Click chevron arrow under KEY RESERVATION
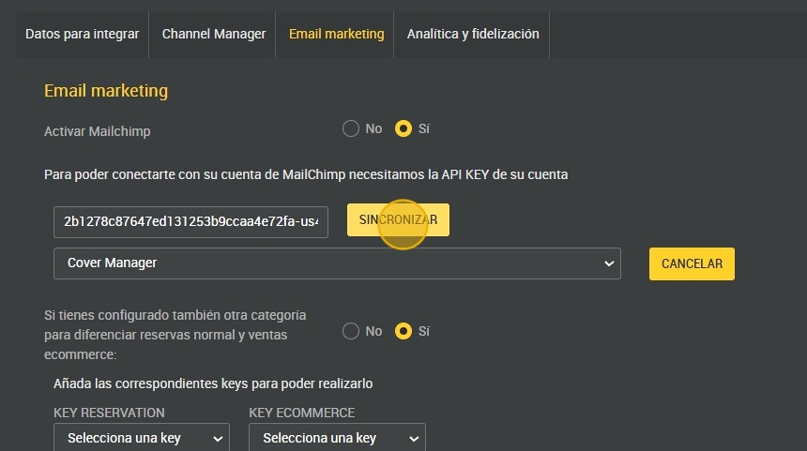This screenshot has width=807, height=451. point(219,439)
